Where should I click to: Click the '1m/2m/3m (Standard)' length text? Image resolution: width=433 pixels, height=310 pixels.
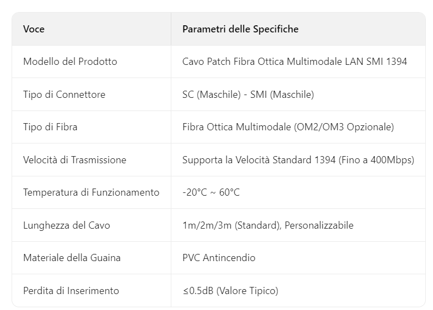tap(231, 225)
